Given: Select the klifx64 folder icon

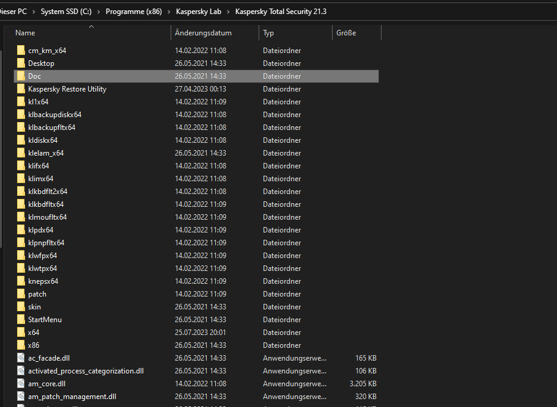Looking at the screenshot, I should click(21, 165).
